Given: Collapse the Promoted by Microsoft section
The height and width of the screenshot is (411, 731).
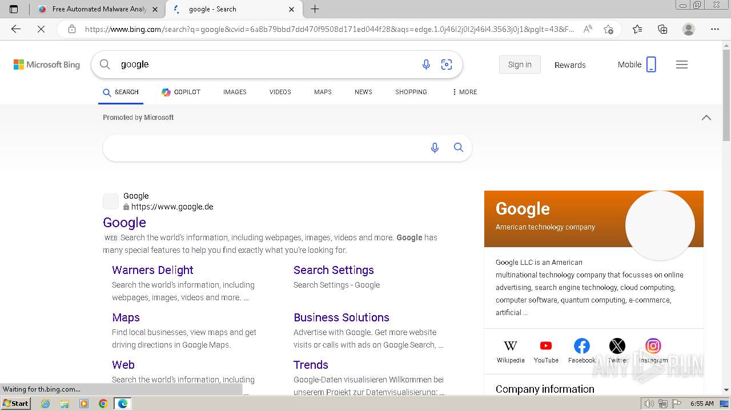Looking at the screenshot, I should coord(706,118).
